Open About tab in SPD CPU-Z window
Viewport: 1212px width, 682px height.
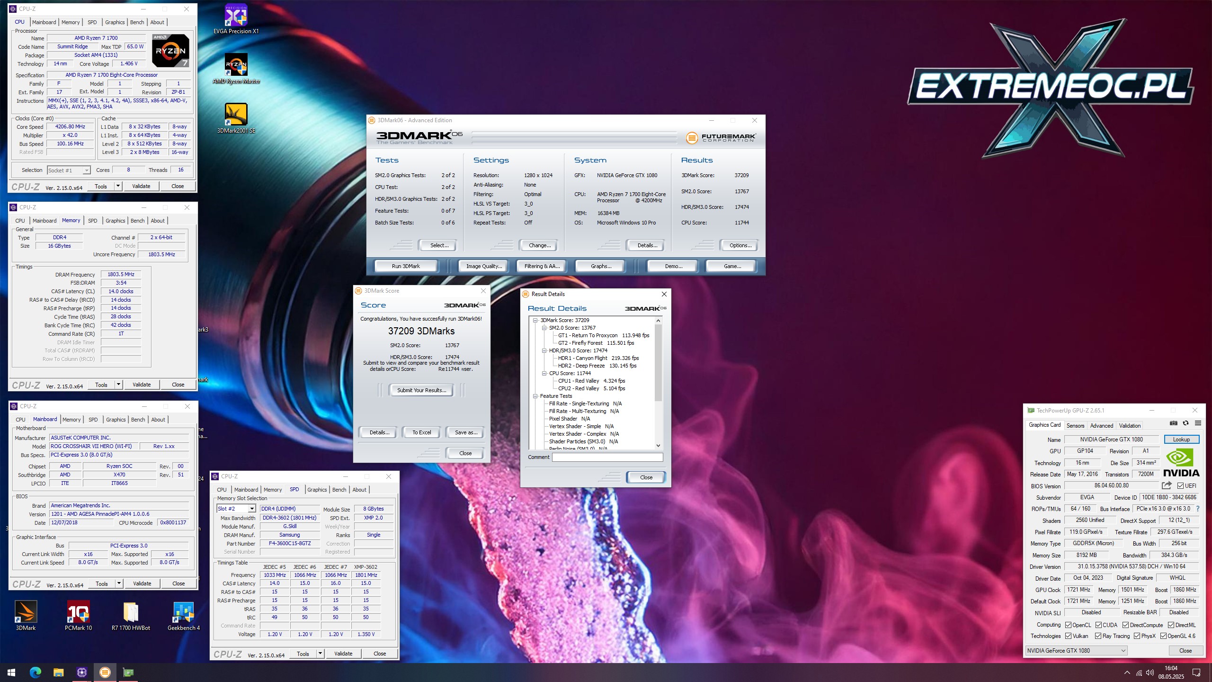pos(359,490)
